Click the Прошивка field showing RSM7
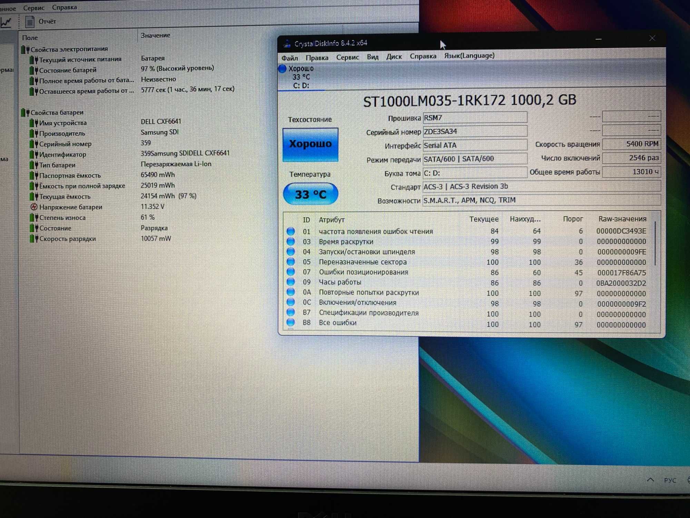 tap(475, 118)
